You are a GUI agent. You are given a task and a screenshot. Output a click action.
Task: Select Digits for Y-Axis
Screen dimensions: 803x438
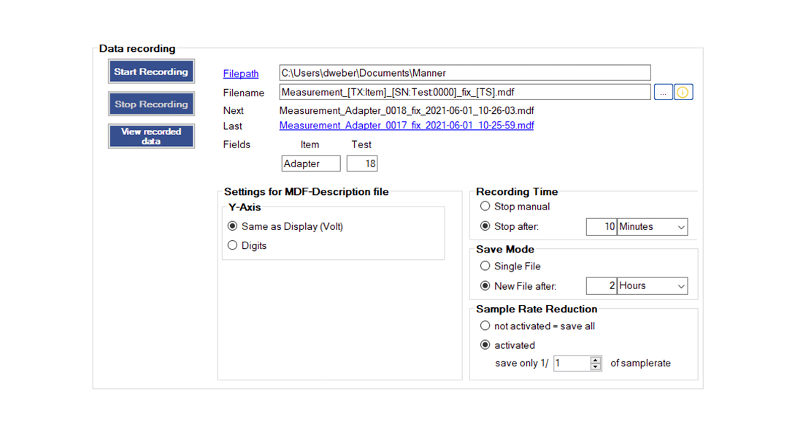point(233,245)
